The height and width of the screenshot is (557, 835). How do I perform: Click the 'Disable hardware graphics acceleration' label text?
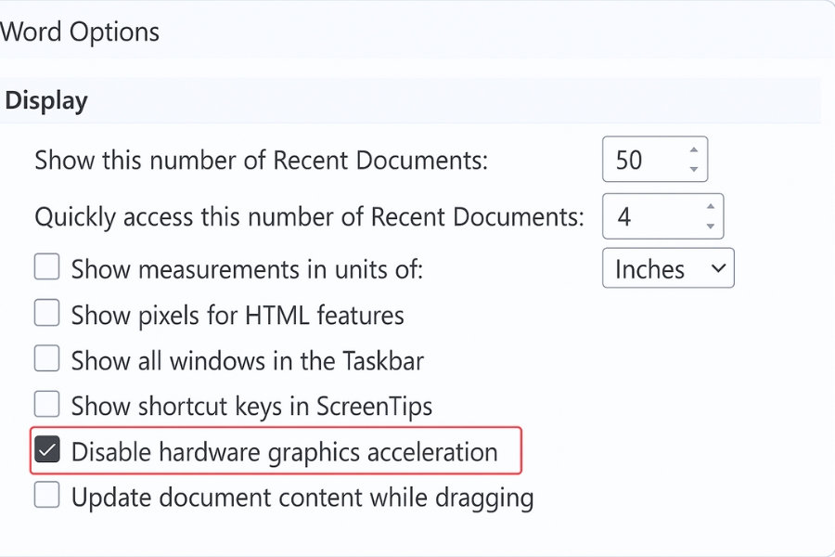click(x=284, y=452)
